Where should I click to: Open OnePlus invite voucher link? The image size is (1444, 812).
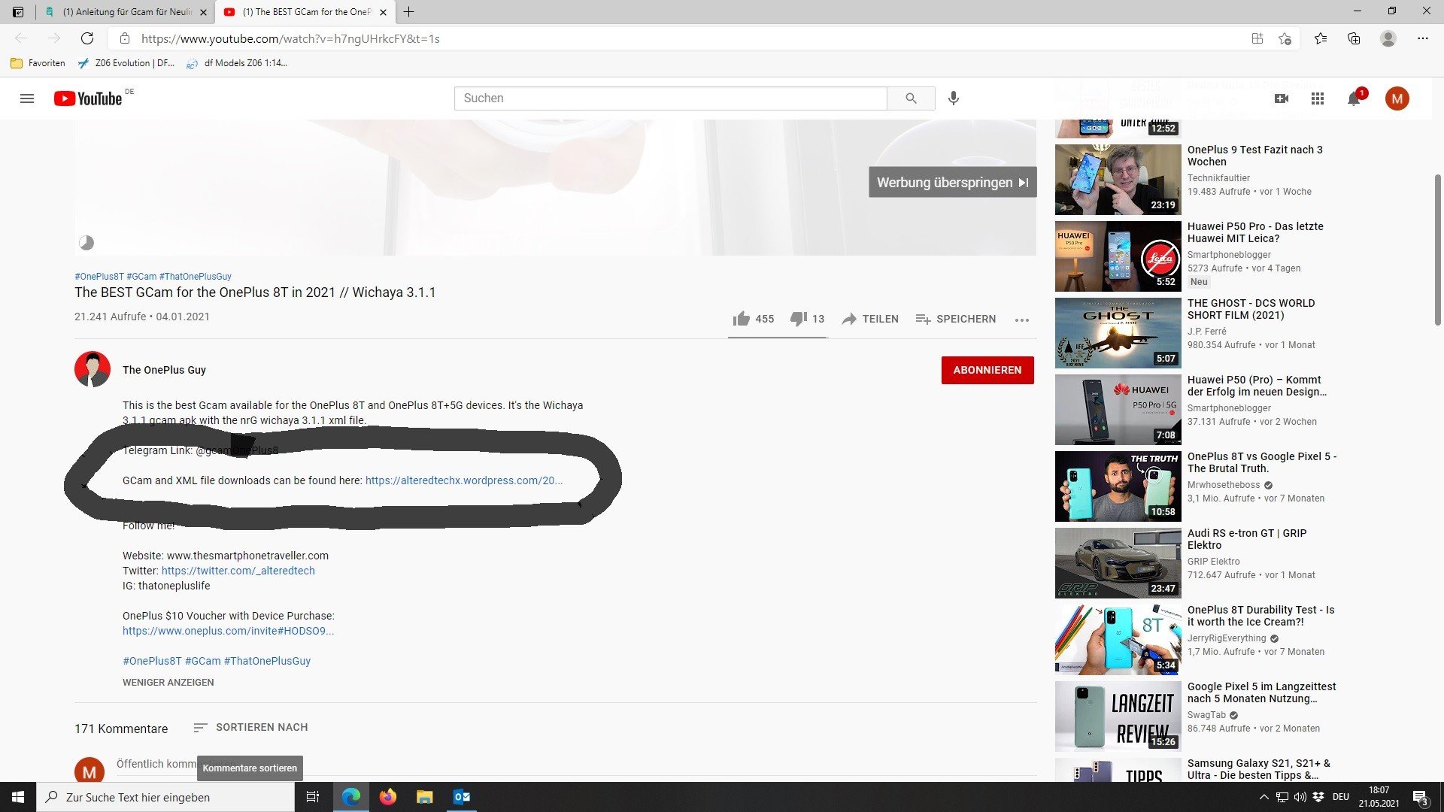(229, 631)
